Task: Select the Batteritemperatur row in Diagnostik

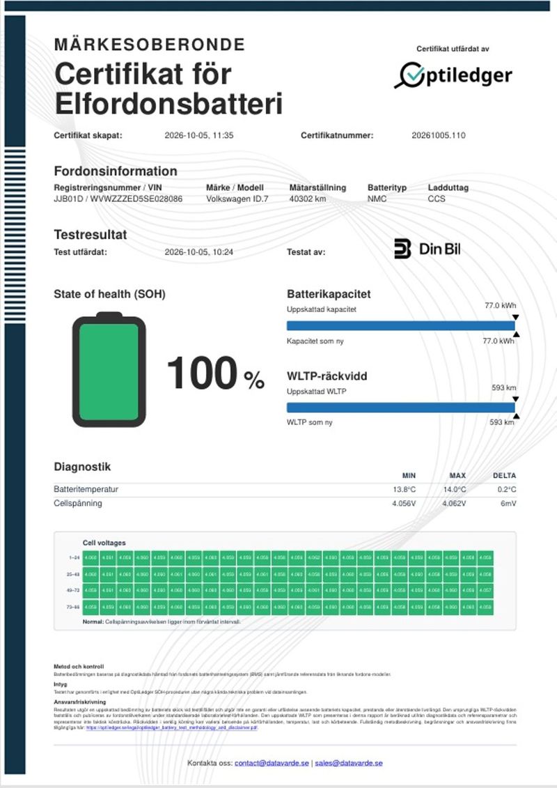Action: click(x=285, y=490)
